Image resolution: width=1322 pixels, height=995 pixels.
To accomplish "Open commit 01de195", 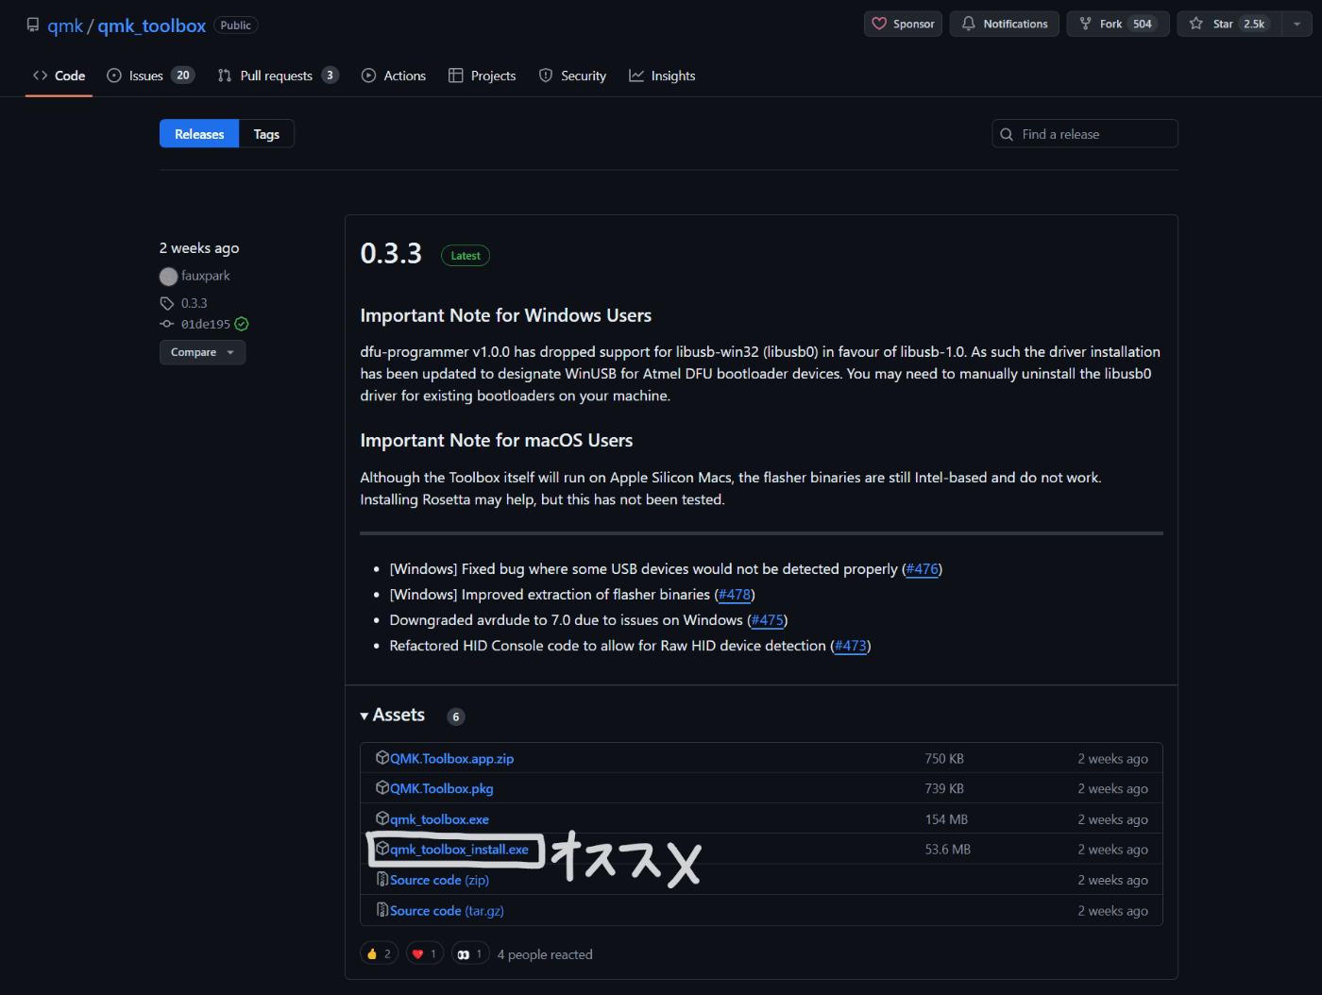I will [205, 324].
